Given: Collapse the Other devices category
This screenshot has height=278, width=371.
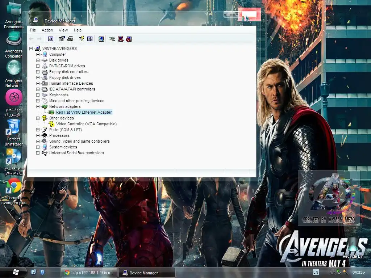Looking at the screenshot, I should pyautogui.click(x=38, y=118).
